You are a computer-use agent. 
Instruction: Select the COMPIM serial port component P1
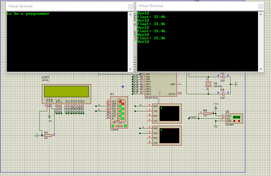pyautogui.click(x=119, y=112)
